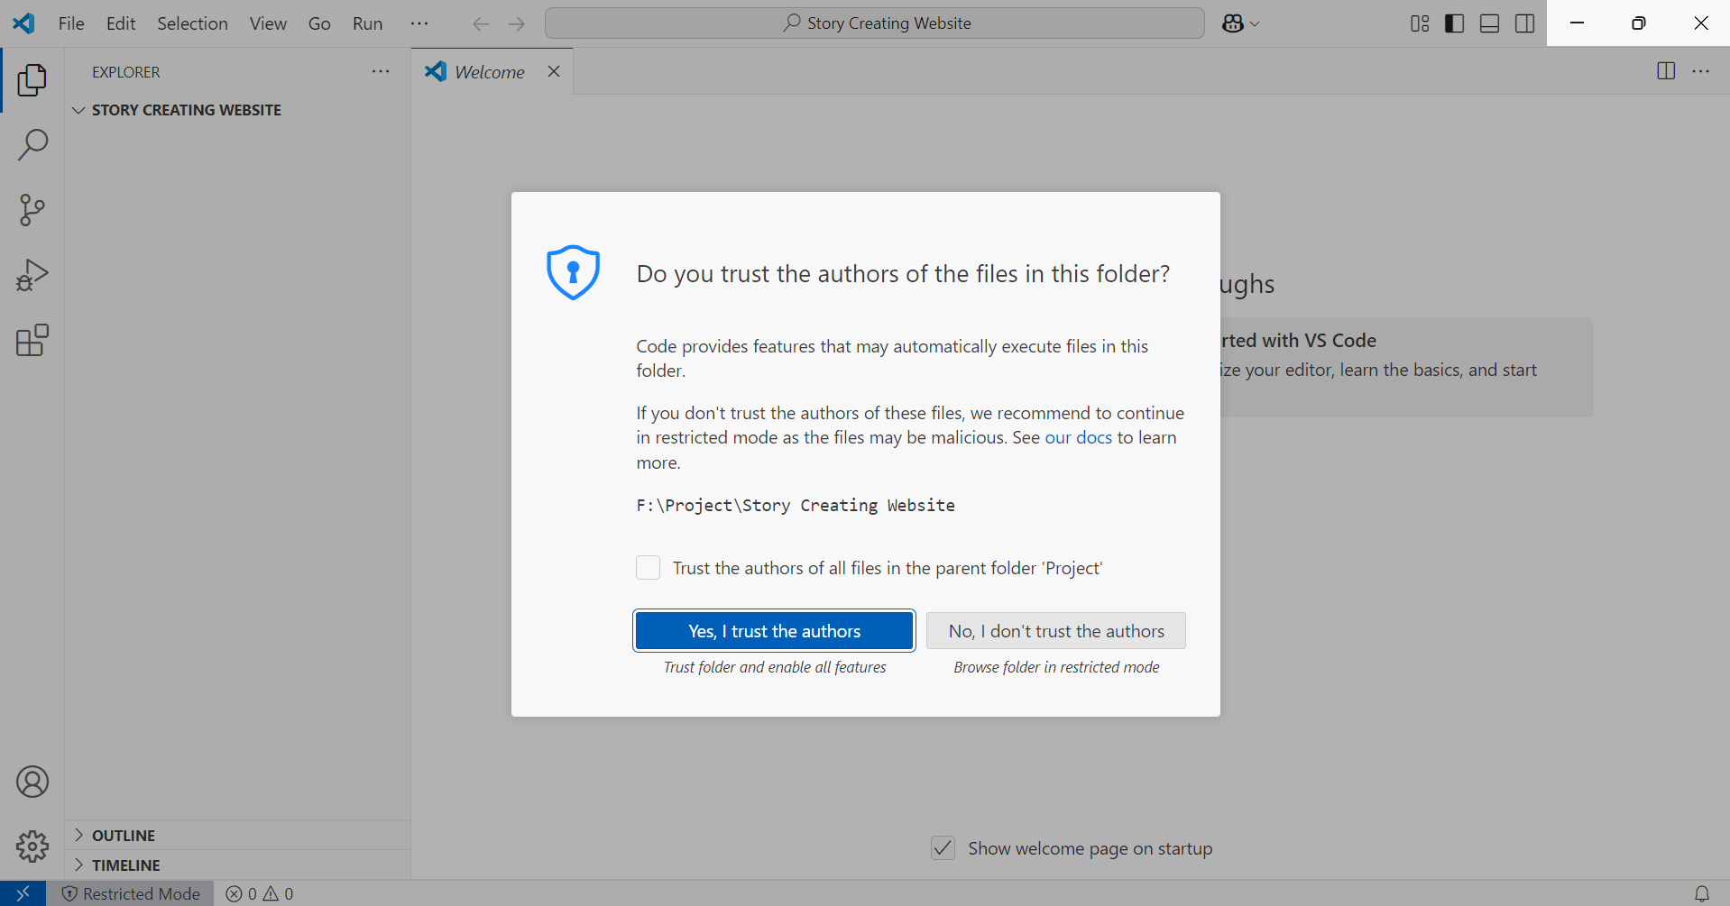Viewport: 1730px width, 906px height.
Task: Open the Go menu
Action: [x=319, y=23]
